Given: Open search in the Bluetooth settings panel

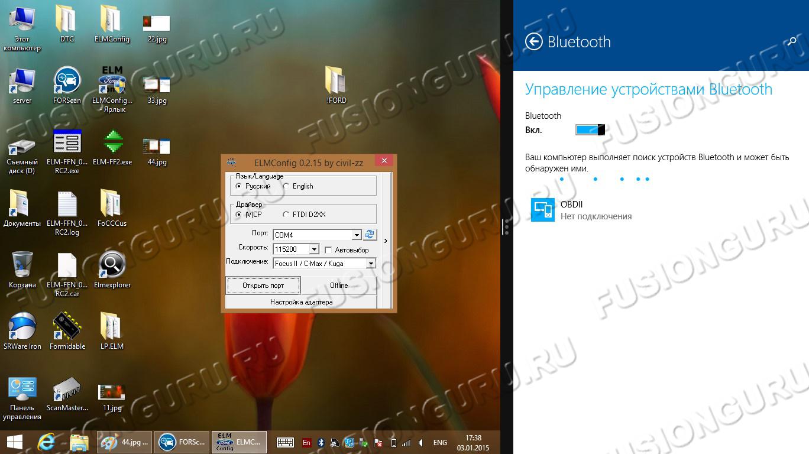Looking at the screenshot, I should point(792,41).
